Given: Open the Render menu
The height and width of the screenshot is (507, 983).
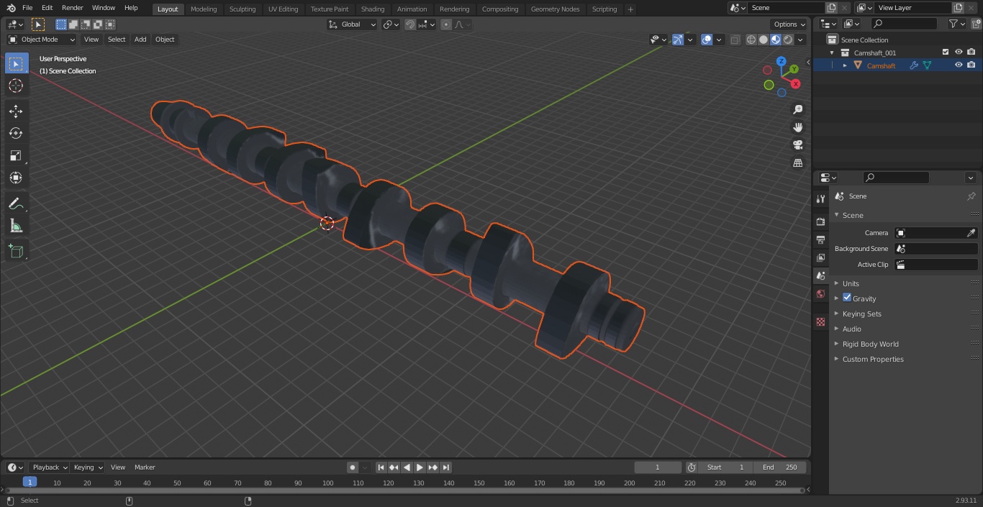Looking at the screenshot, I should [x=72, y=8].
